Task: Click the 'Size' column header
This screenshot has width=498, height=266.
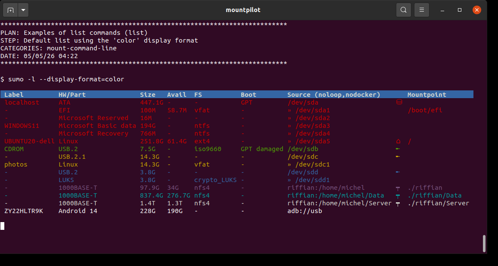Action: (x=148, y=95)
